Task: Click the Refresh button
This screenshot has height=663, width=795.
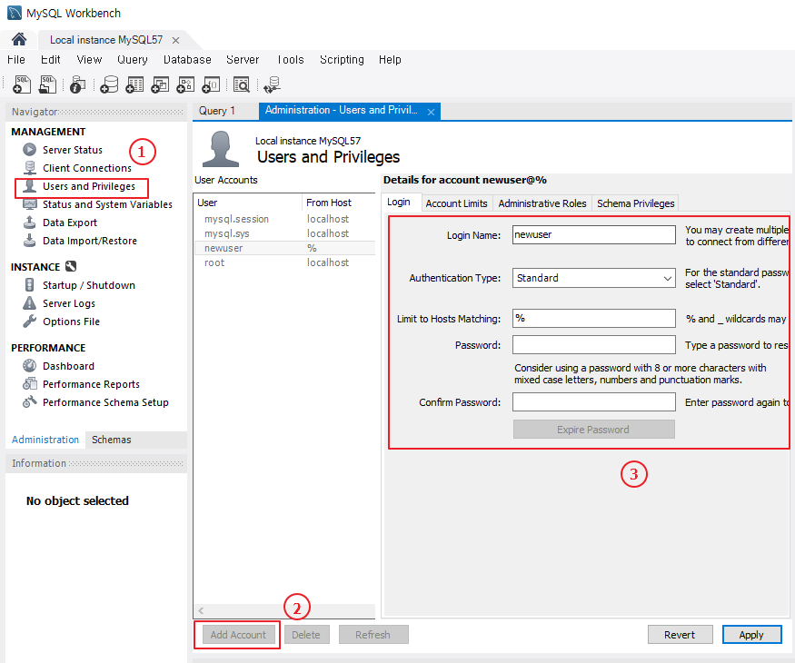Action: [373, 635]
